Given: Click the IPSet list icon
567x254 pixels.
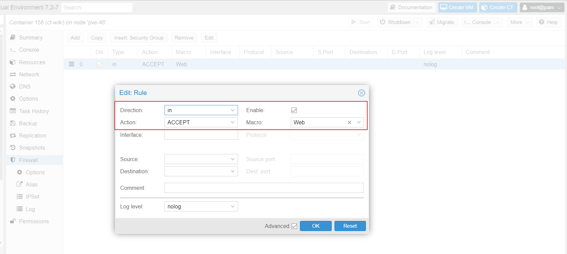Looking at the screenshot, I should pyautogui.click(x=20, y=197).
